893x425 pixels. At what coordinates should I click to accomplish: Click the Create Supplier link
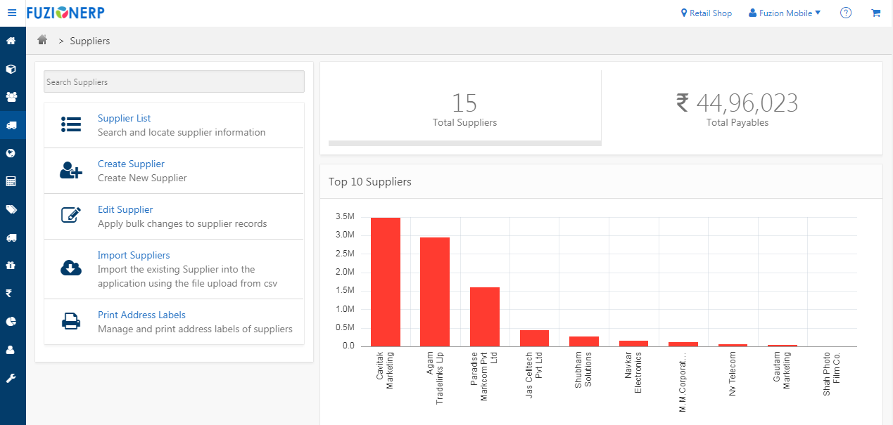131,164
